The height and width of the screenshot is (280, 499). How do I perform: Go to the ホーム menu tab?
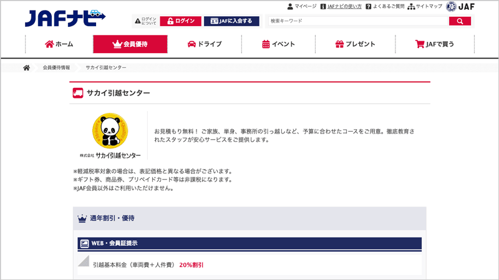[59, 44]
